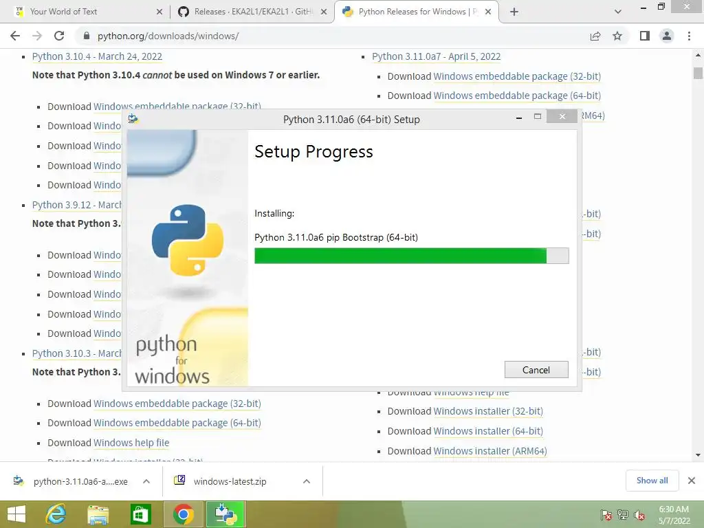The height and width of the screenshot is (528, 704).
Task: Click installing text 'Python 3.11.0a6 pip Bootstrap (64-bit)'
Action: (335, 237)
